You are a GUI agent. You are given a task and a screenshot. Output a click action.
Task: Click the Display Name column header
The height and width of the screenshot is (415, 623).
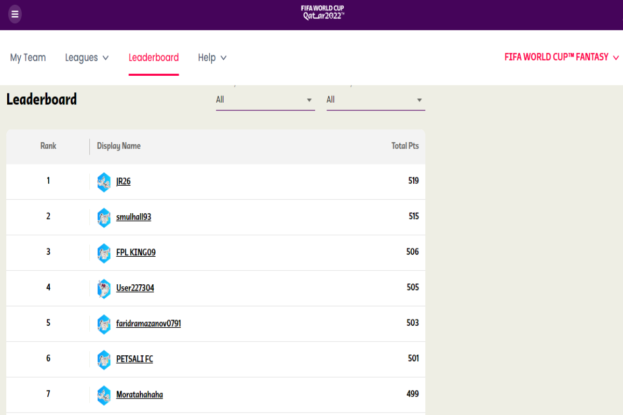point(119,146)
